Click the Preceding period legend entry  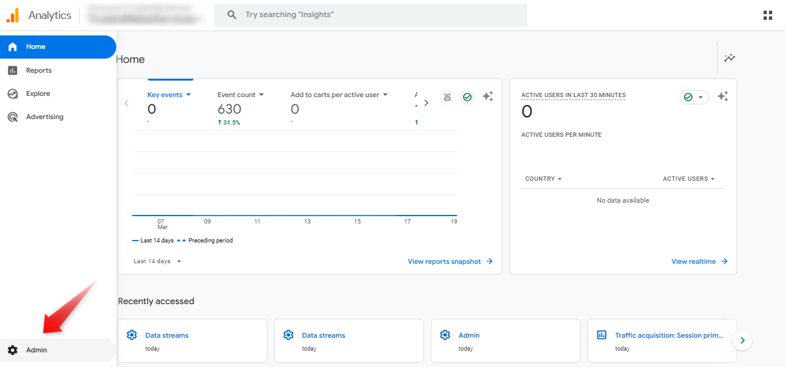tap(205, 241)
